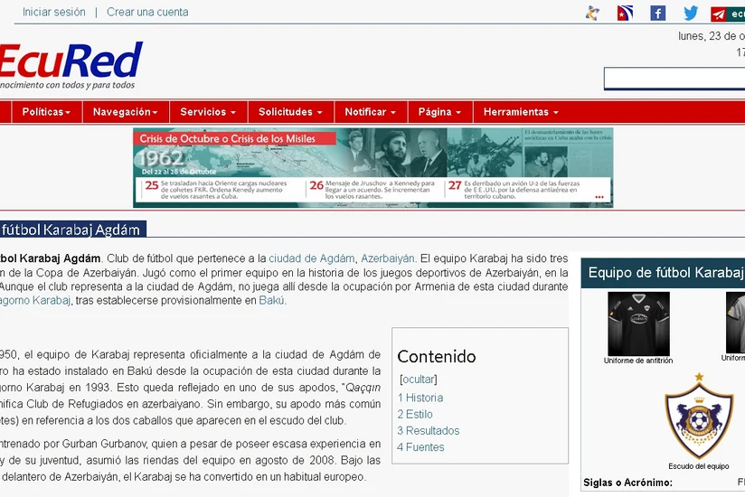Viewport: 745px width, 497px height.
Task: Expand the Políticas dropdown menu
Action: 47,112
